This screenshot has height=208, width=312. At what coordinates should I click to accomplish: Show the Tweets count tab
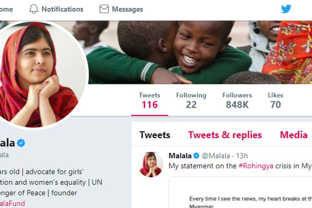(149, 100)
